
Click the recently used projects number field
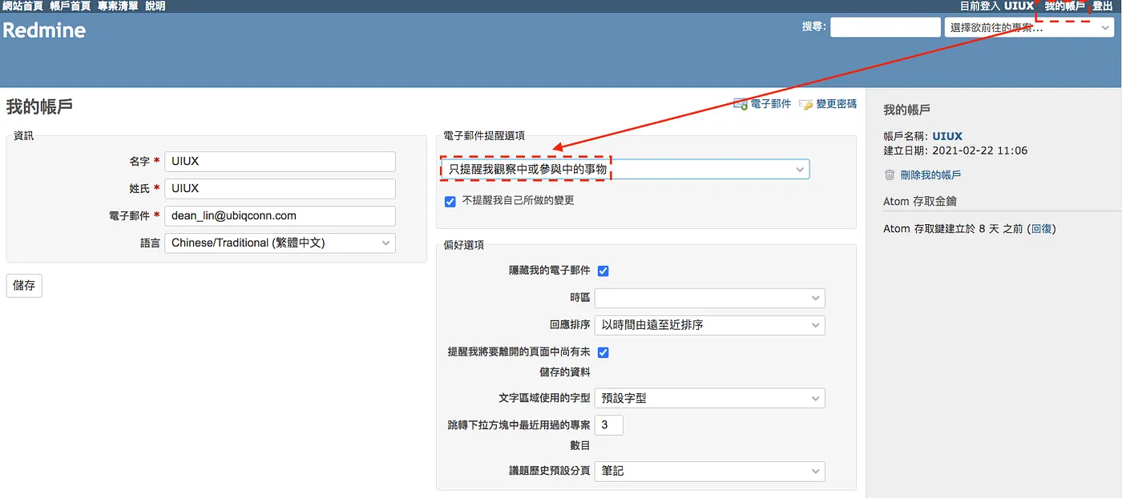click(x=609, y=425)
